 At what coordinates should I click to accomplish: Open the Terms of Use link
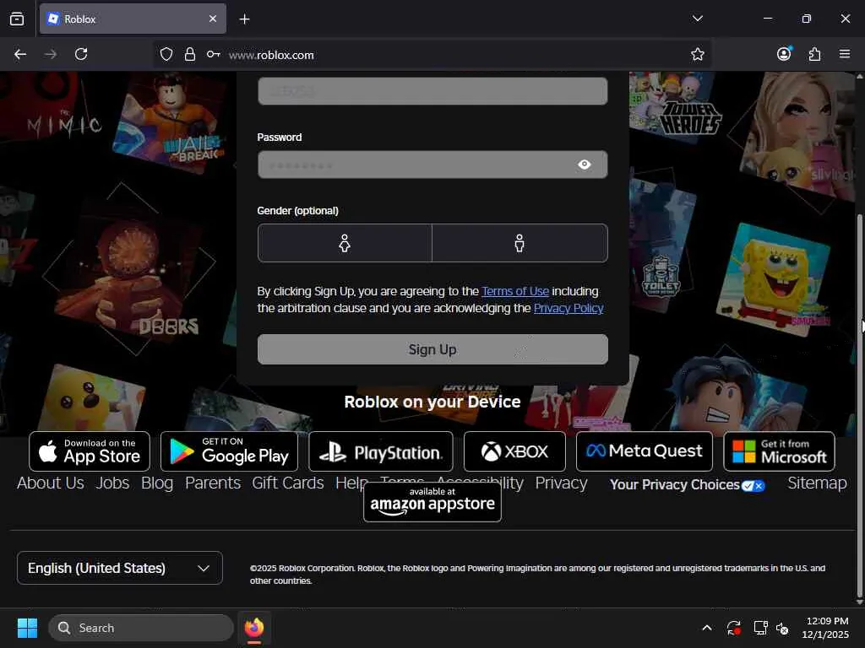pos(515,291)
